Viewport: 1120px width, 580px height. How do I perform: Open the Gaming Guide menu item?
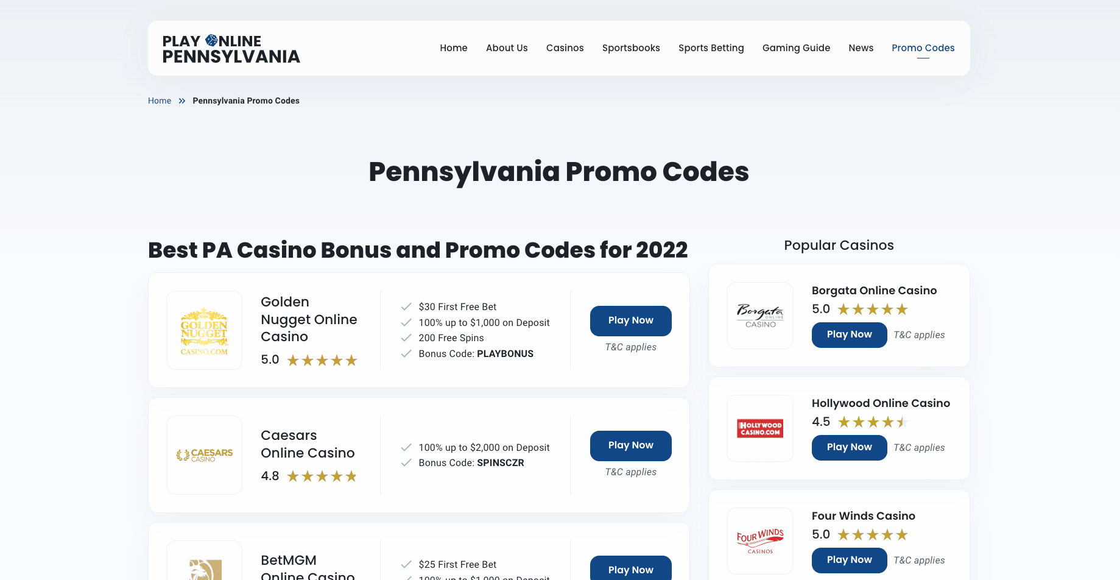[x=796, y=48]
